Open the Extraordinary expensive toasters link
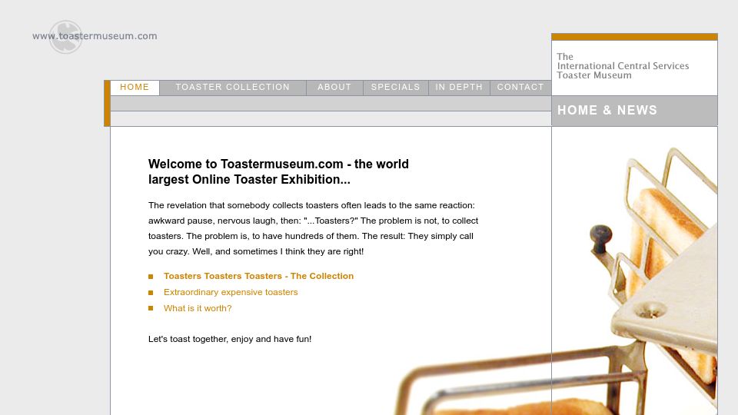The image size is (738, 415). click(231, 292)
